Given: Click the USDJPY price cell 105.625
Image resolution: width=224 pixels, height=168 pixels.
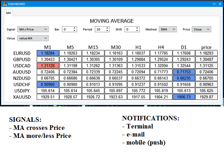Looking at the screenshot, I should point(206,90).
